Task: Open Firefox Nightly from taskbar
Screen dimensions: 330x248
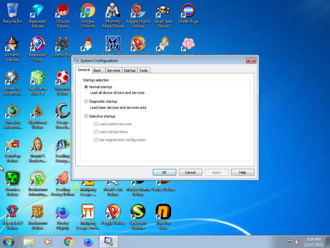Action: [x=89, y=242]
